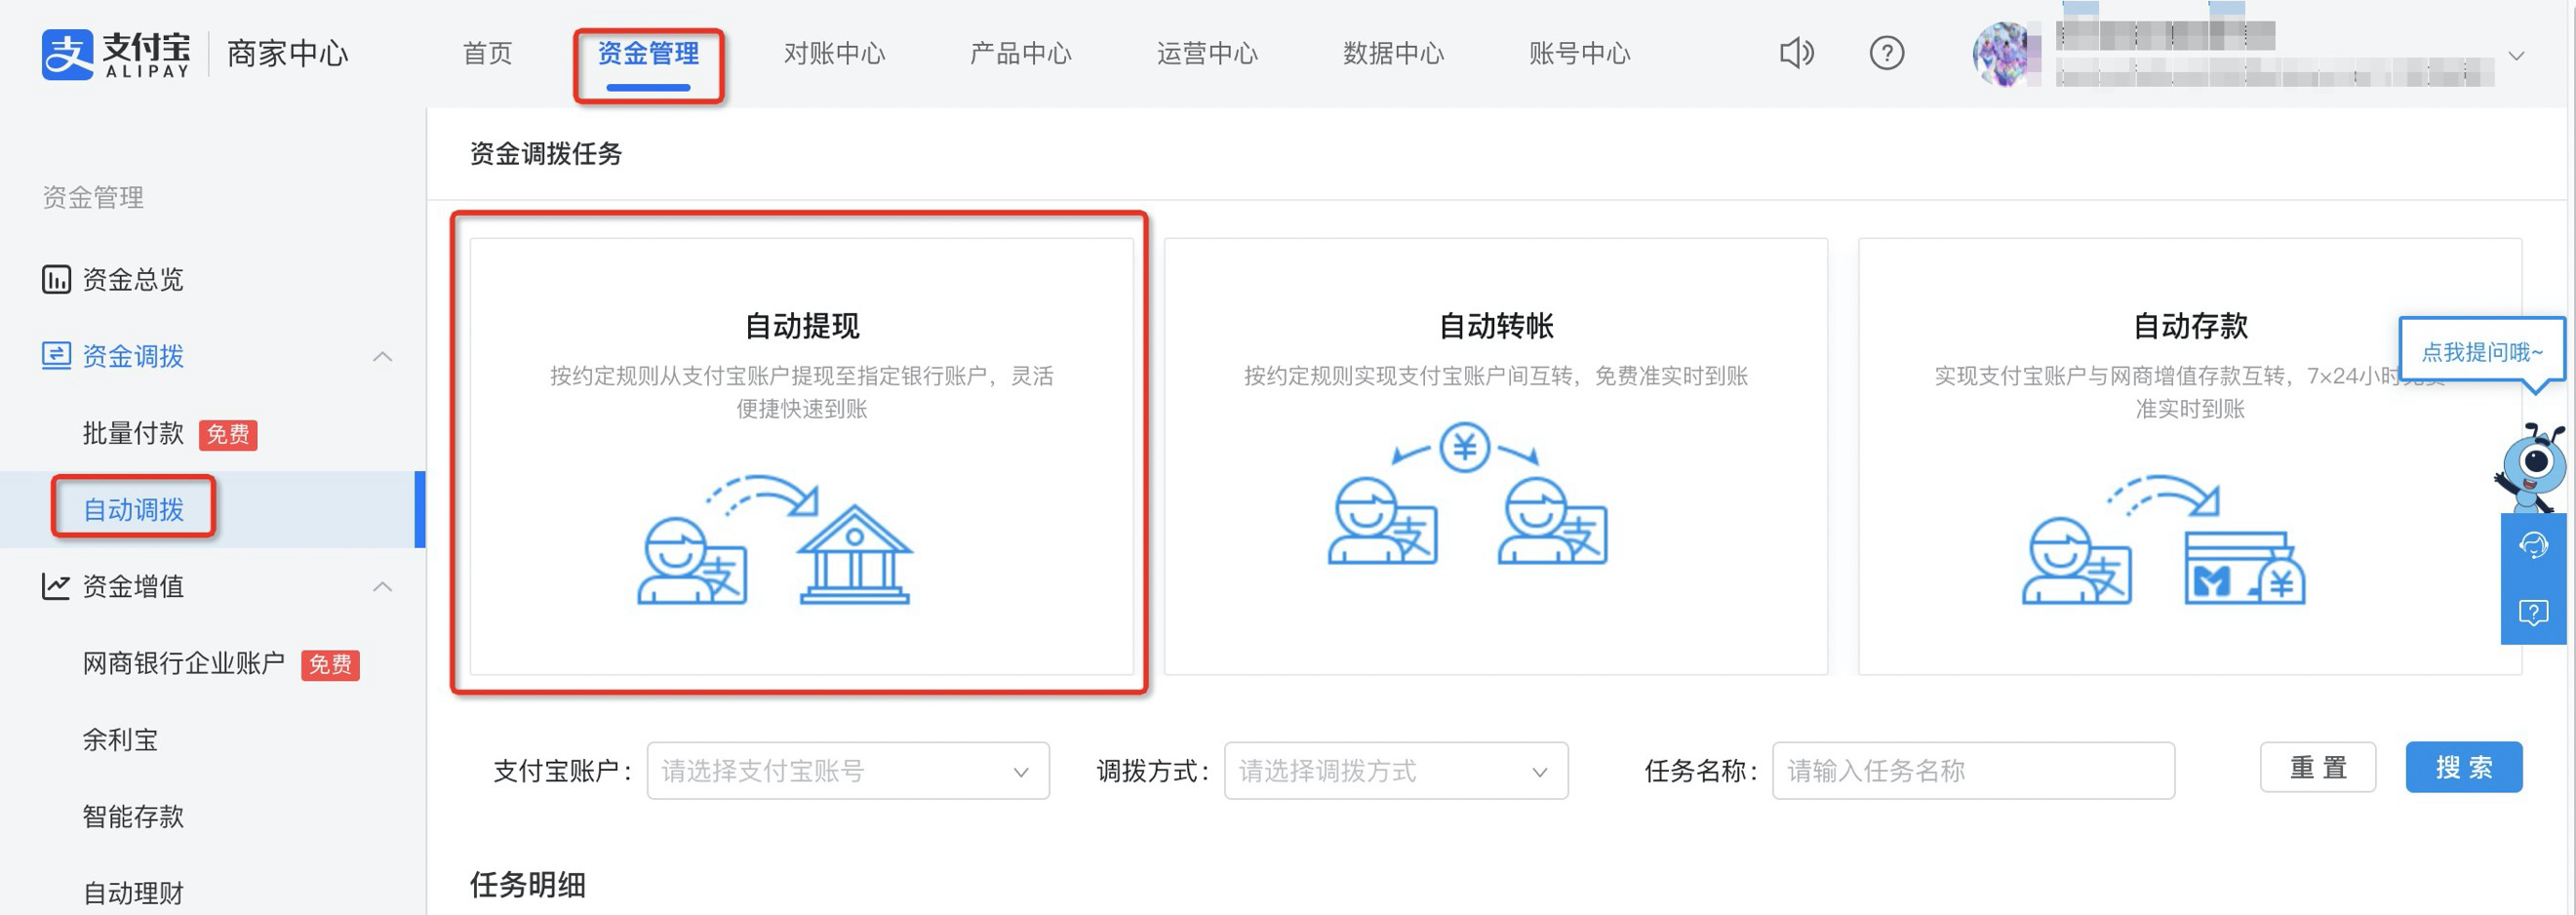This screenshot has width=2576, height=915.
Task: Click the speaker notification icon
Action: point(1796,53)
